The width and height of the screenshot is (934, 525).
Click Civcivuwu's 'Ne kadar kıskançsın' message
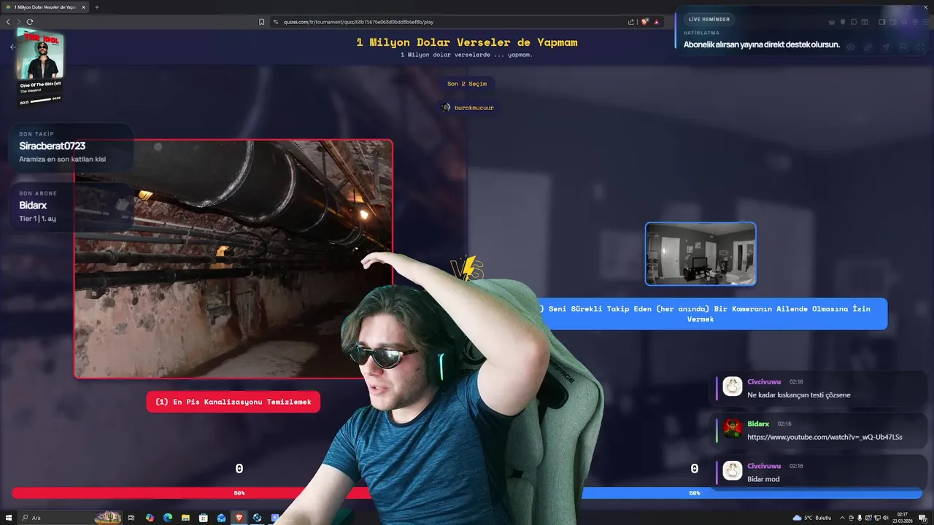point(799,394)
